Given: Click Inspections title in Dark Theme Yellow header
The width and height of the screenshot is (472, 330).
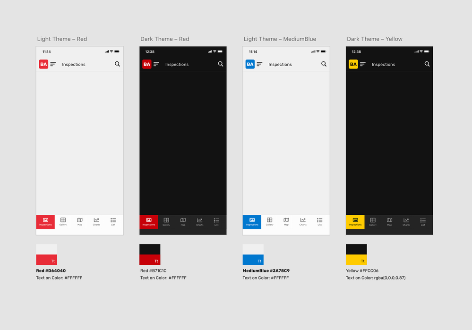Looking at the screenshot, I should point(384,64).
